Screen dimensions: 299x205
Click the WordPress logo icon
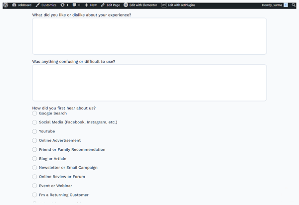coord(5,4)
